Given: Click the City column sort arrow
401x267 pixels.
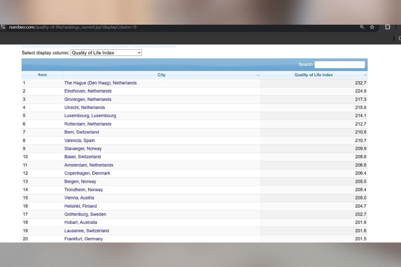Looking at the screenshot, I should (257, 75).
